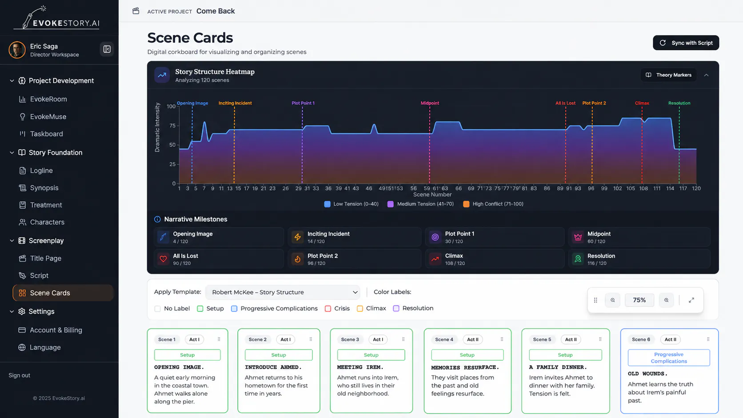The width and height of the screenshot is (743, 418).
Task: Toggle the Setup color label checkbox
Action: coord(200,309)
